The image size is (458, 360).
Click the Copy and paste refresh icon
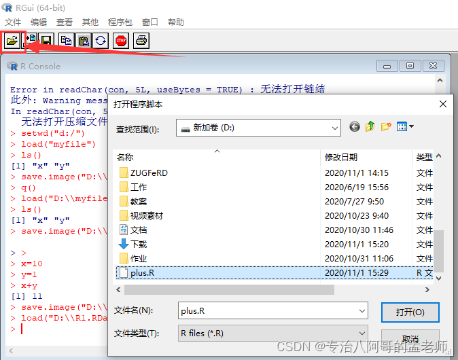pos(101,41)
